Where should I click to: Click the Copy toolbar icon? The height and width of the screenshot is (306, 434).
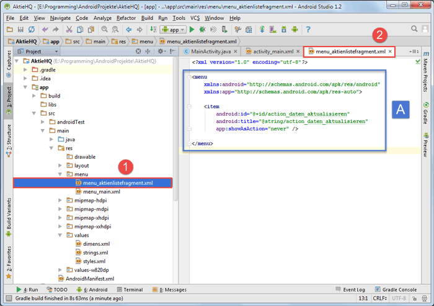[x=80, y=29]
